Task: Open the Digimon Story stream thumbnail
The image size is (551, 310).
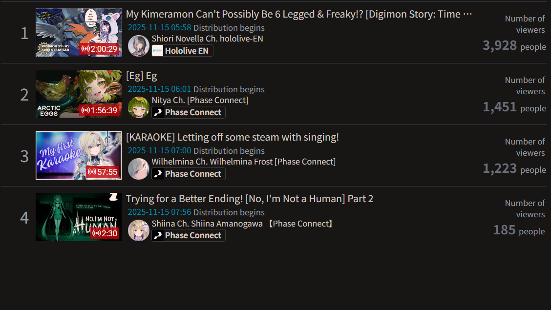Action: point(79,33)
